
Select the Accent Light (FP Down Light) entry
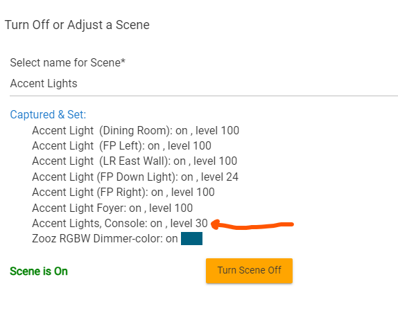(x=135, y=177)
